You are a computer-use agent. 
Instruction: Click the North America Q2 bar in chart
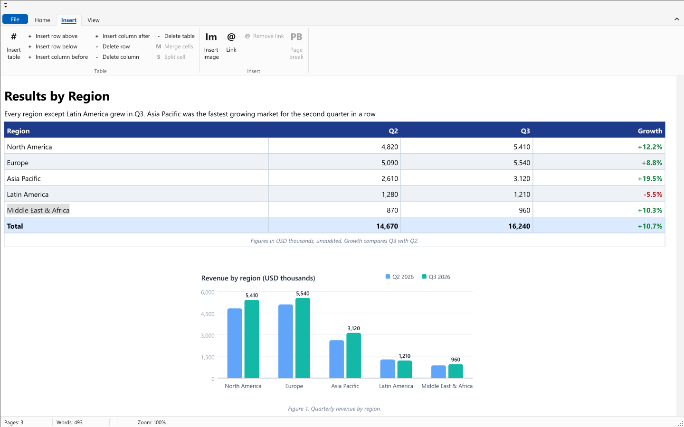click(x=235, y=343)
